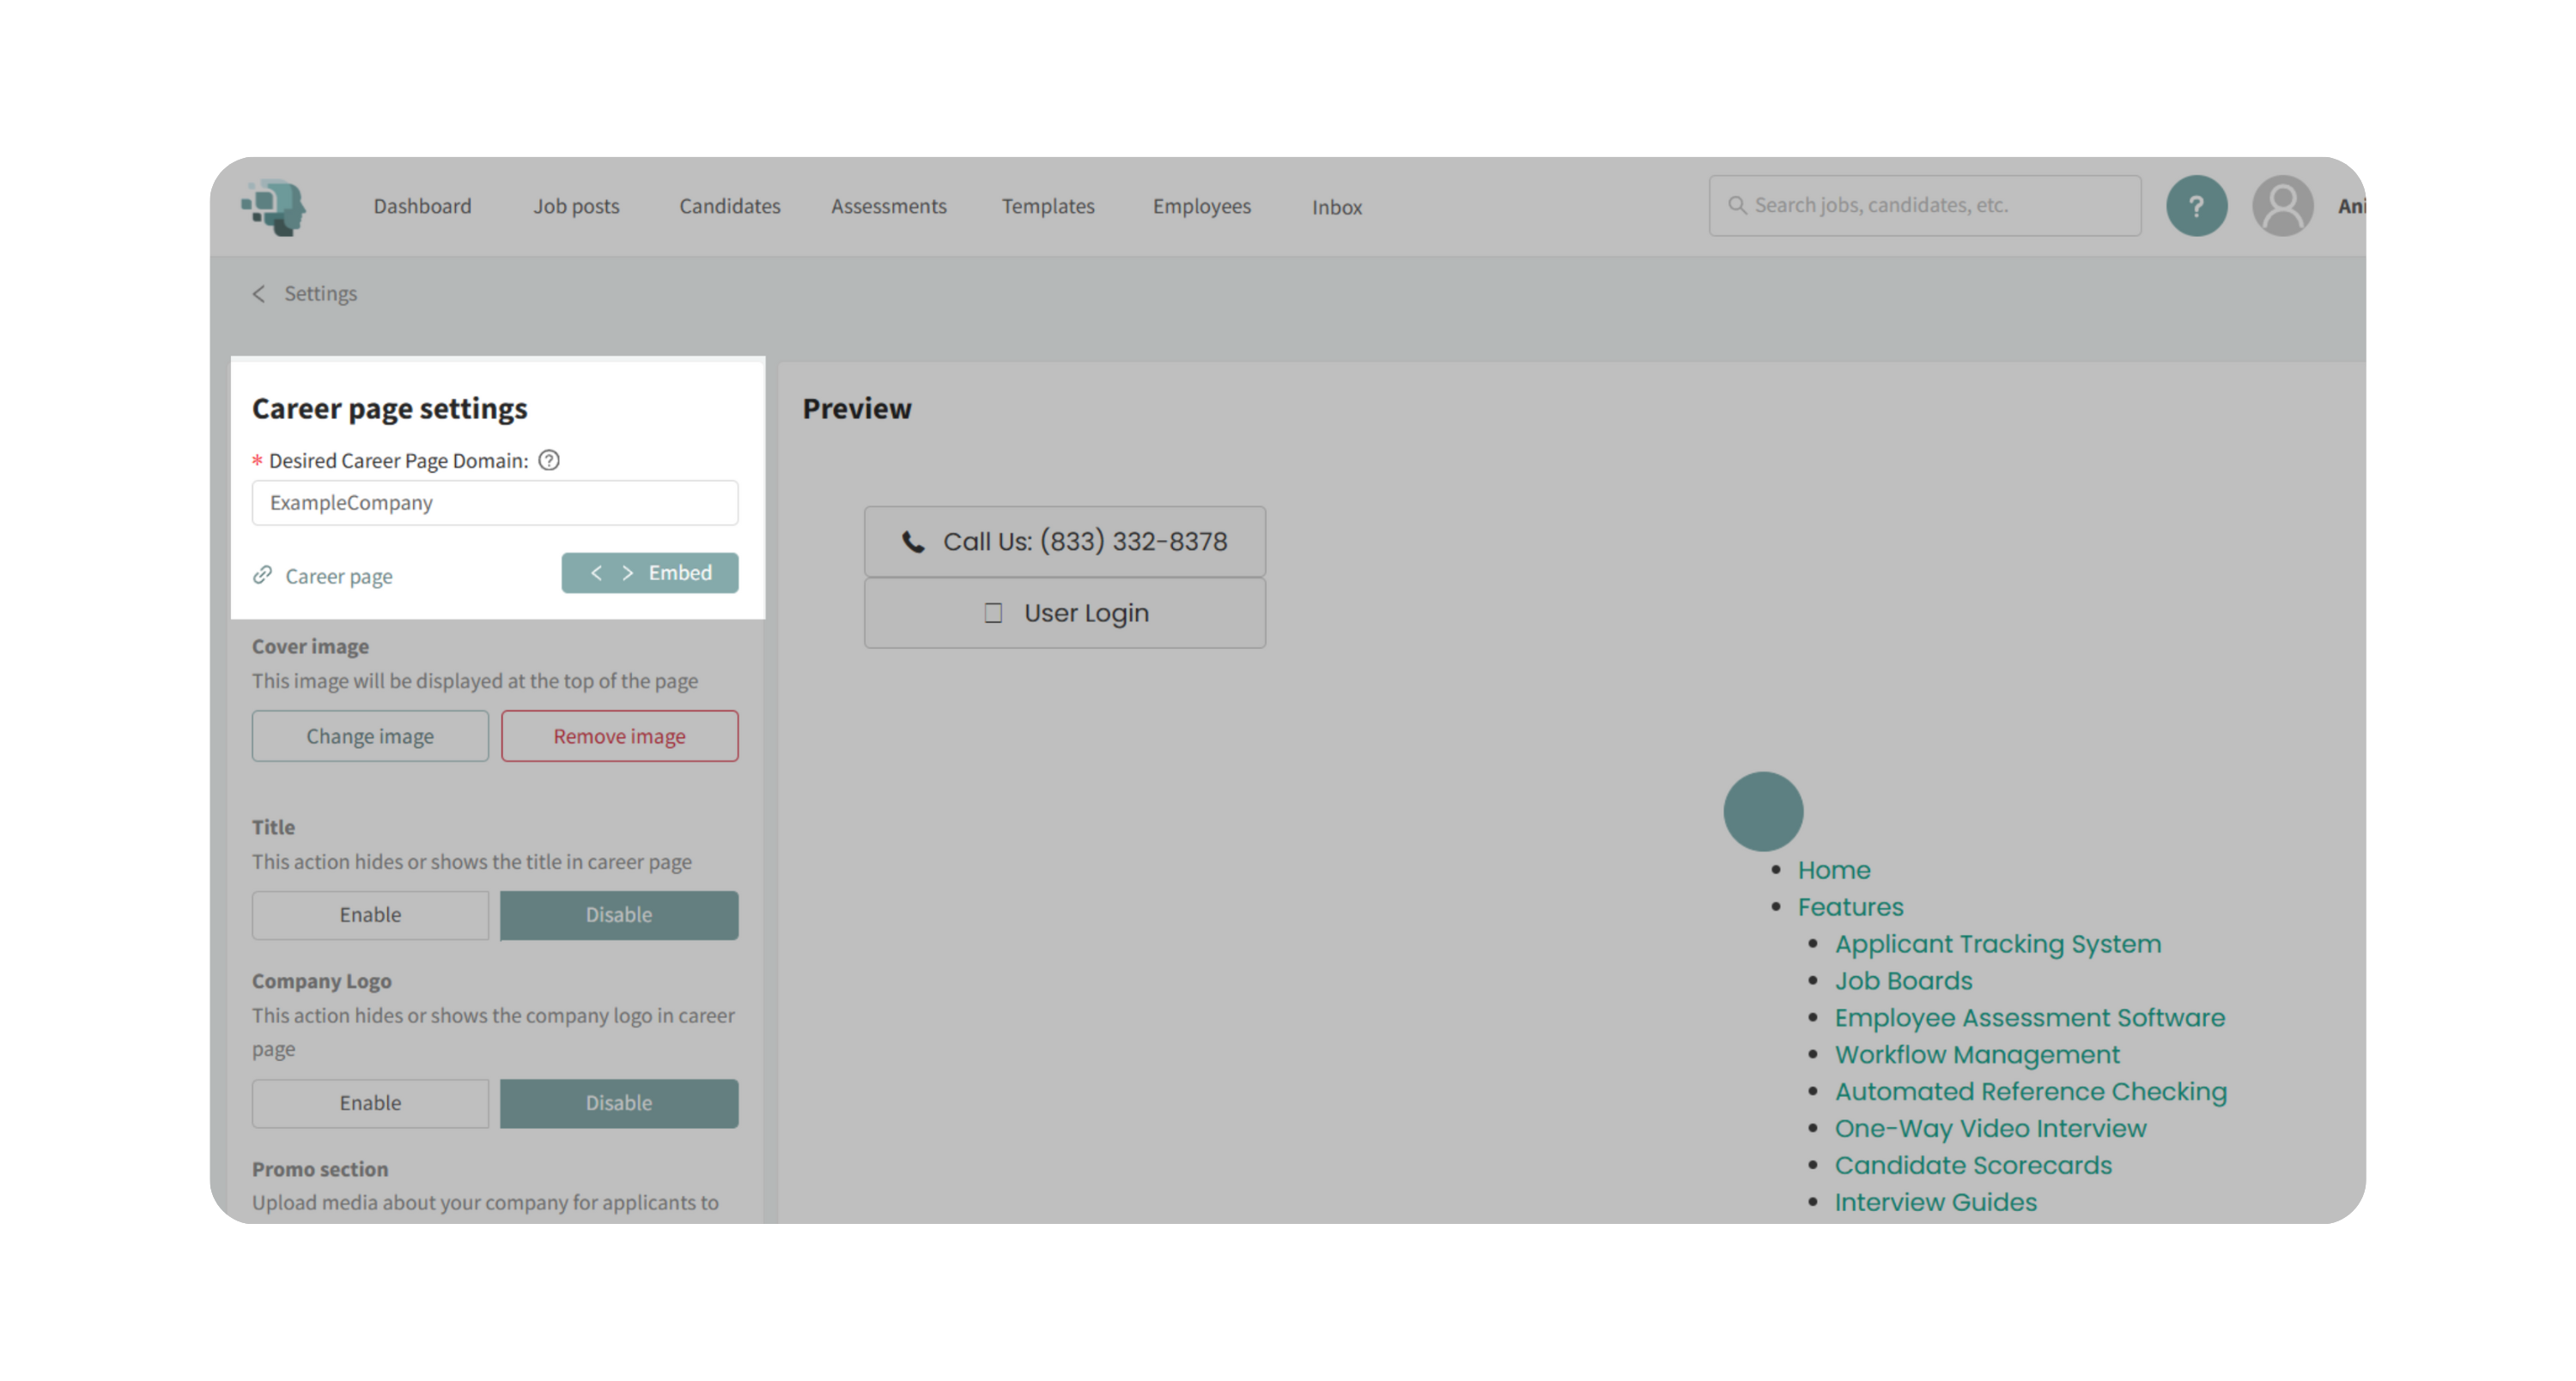Image resolution: width=2576 pixels, height=1381 pixels.
Task: Open the Embed code button
Action: (x=649, y=572)
